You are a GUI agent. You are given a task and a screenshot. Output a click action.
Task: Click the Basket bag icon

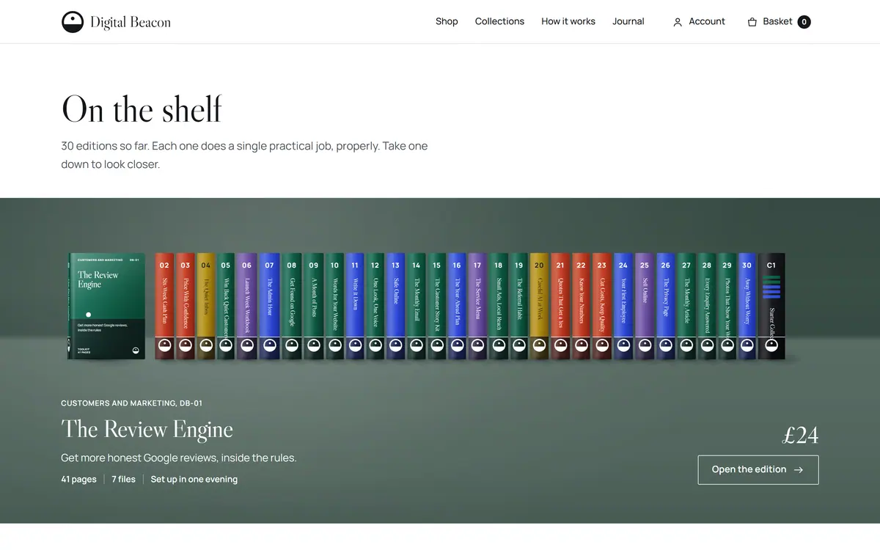point(752,22)
